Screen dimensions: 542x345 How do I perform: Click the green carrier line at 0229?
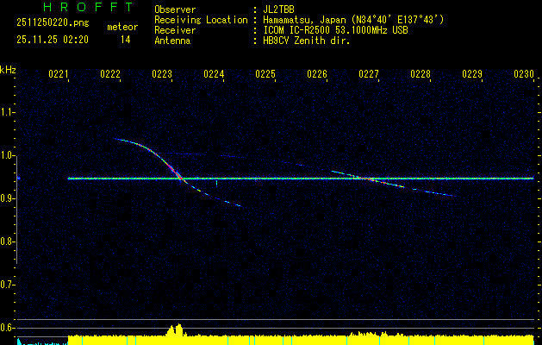click(472, 179)
